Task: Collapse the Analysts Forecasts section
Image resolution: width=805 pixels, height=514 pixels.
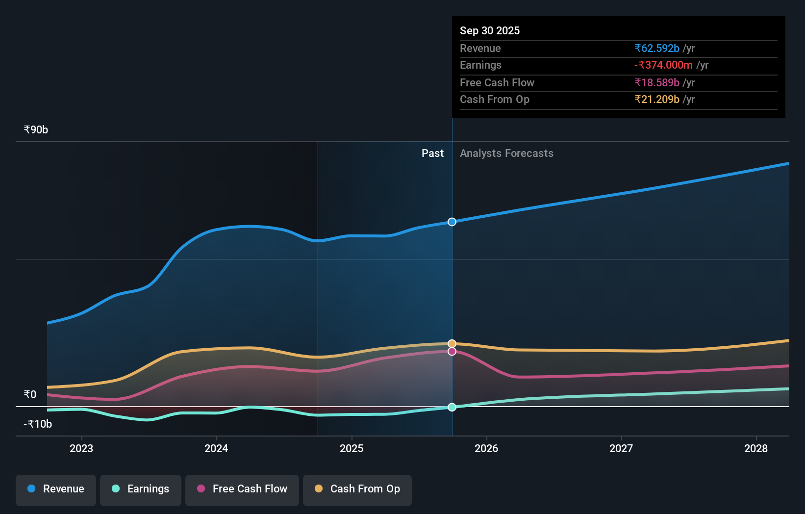Action: pos(506,154)
